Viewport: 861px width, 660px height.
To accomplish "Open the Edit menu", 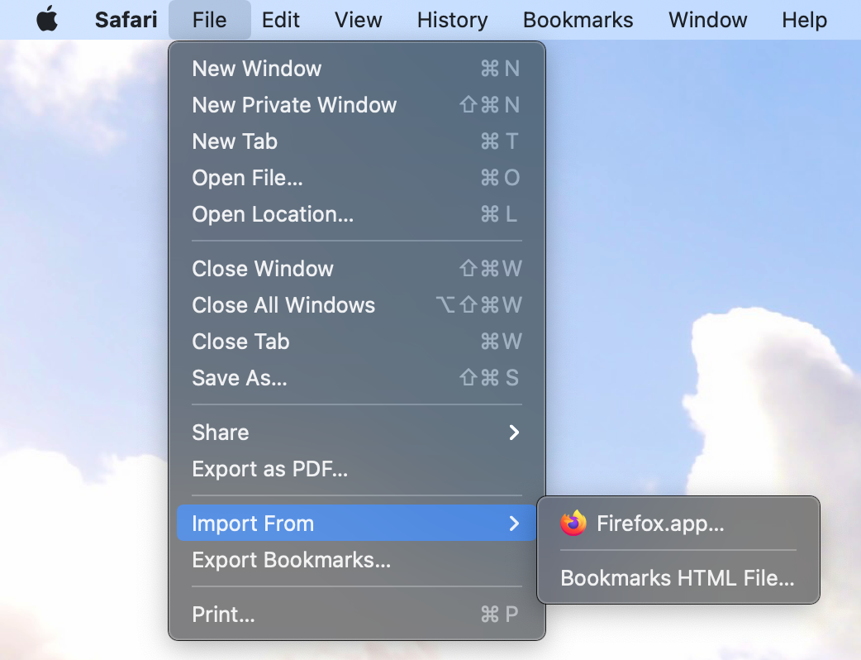I will 281,20.
